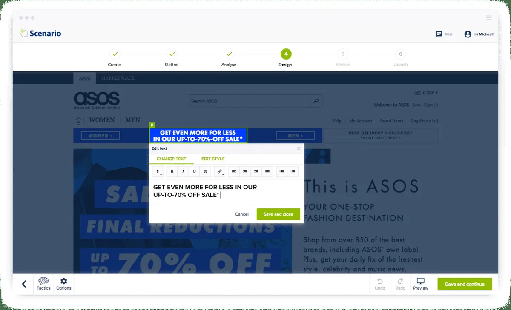Open the MEN menu
511x310 pixels.
[x=132, y=120]
